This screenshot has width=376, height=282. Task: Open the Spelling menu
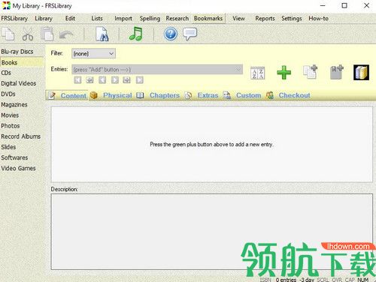(150, 19)
